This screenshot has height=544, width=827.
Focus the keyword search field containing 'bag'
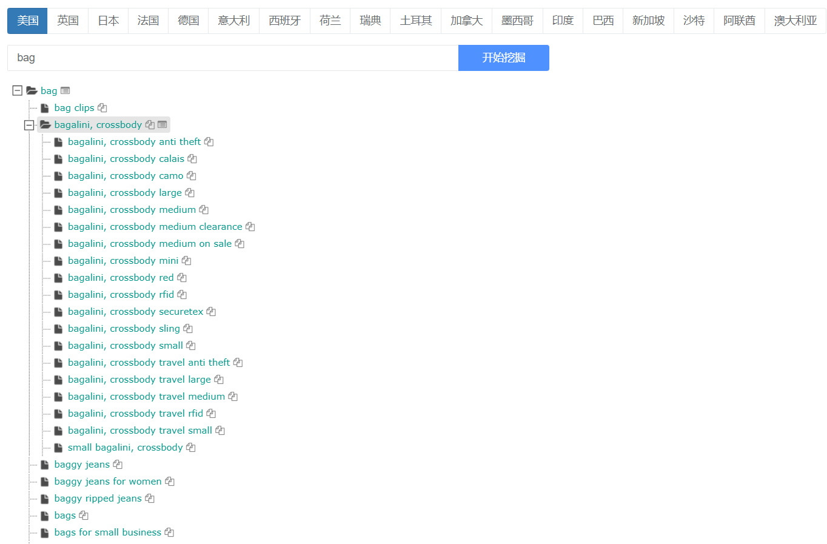pyautogui.click(x=233, y=58)
